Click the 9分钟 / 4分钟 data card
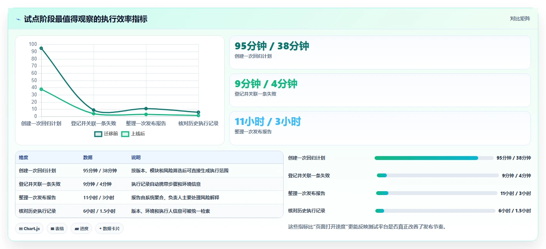The width and height of the screenshot is (546, 249). [x=380, y=90]
